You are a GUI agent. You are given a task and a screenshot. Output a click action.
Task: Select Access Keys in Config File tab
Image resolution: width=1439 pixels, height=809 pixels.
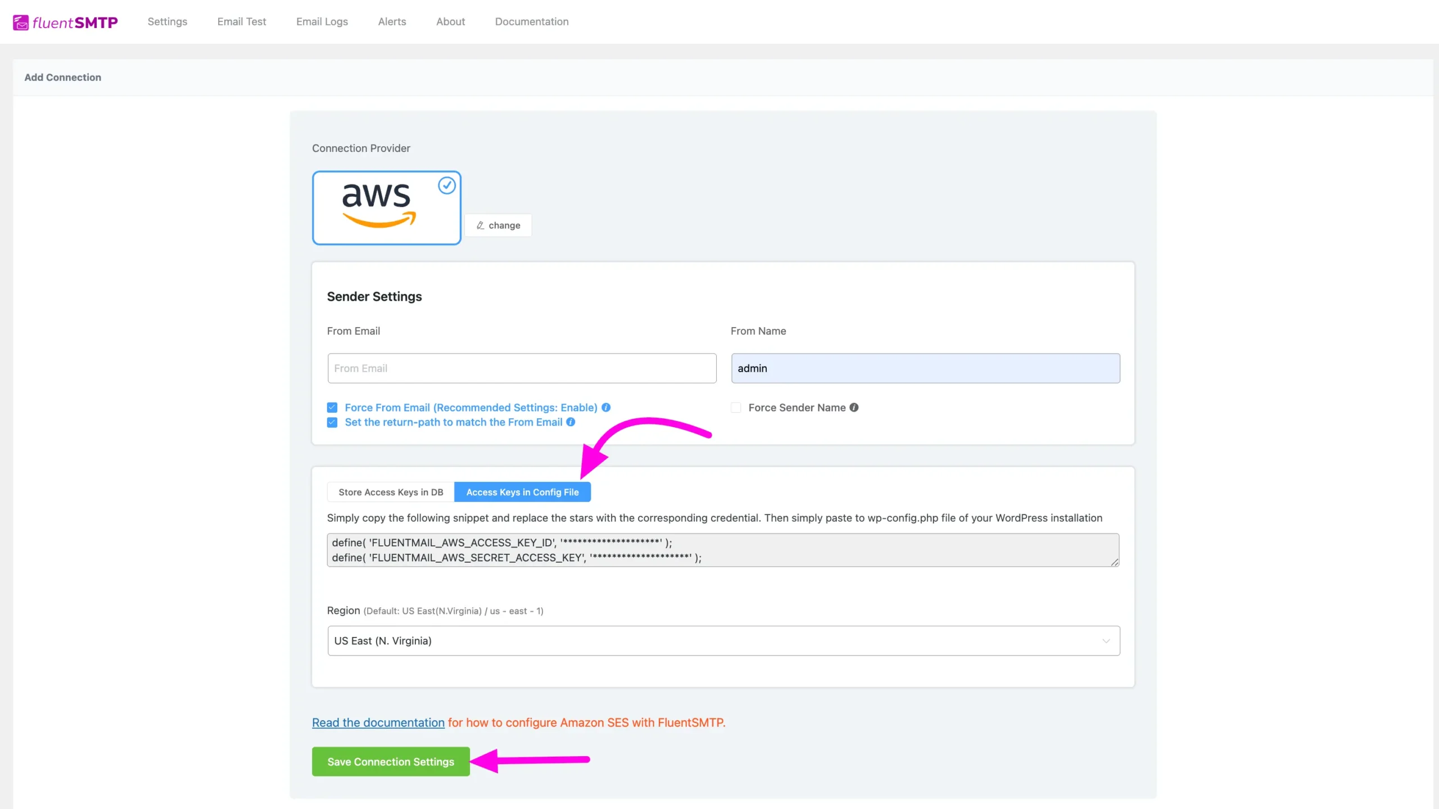522,492
